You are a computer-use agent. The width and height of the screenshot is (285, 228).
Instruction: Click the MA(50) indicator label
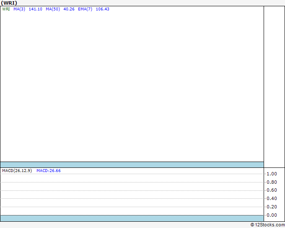(x=53, y=9)
